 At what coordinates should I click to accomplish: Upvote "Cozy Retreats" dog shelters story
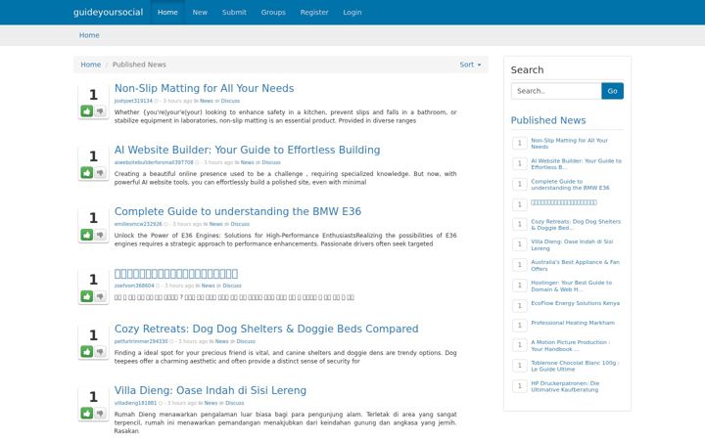(87, 352)
